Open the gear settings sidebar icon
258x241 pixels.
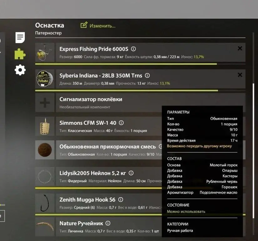(x=20, y=70)
